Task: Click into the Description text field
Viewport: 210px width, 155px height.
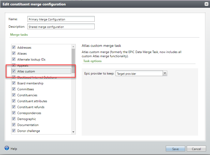Action: (x=61, y=27)
